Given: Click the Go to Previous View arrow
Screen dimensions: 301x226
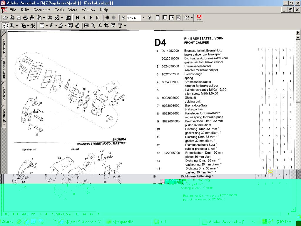Looking at the screenshot, I should (107, 18).
